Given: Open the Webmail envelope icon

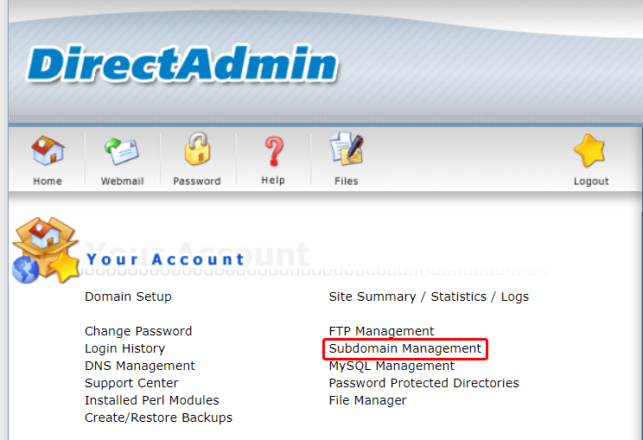Looking at the screenshot, I should (x=122, y=153).
